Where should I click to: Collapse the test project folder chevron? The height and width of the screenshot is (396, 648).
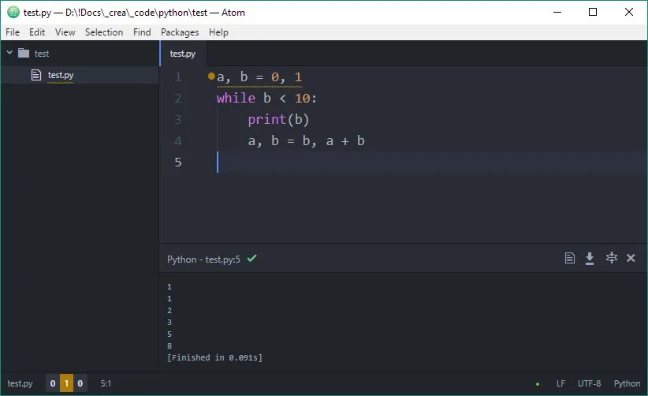9,53
